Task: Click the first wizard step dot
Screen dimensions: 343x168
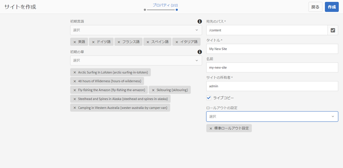Action: [x=145, y=10]
